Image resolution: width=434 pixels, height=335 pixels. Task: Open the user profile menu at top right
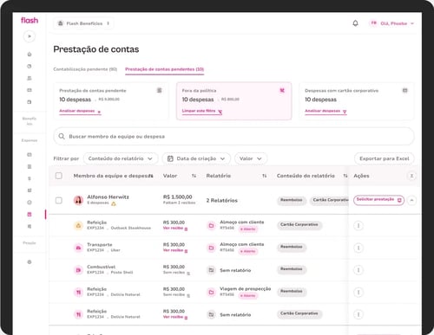[392, 23]
